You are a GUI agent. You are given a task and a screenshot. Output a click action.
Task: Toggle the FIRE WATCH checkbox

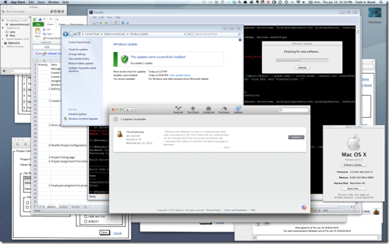point(85,217)
